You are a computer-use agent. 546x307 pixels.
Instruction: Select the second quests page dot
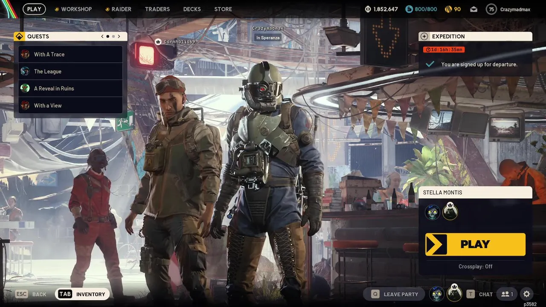click(x=113, y=36)
